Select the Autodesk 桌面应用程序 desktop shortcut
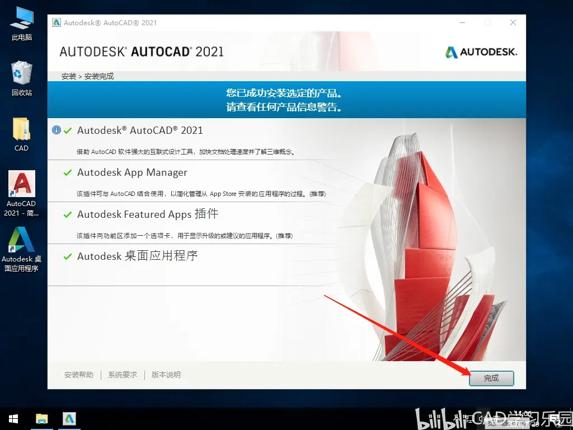 [x=22, y=249]
